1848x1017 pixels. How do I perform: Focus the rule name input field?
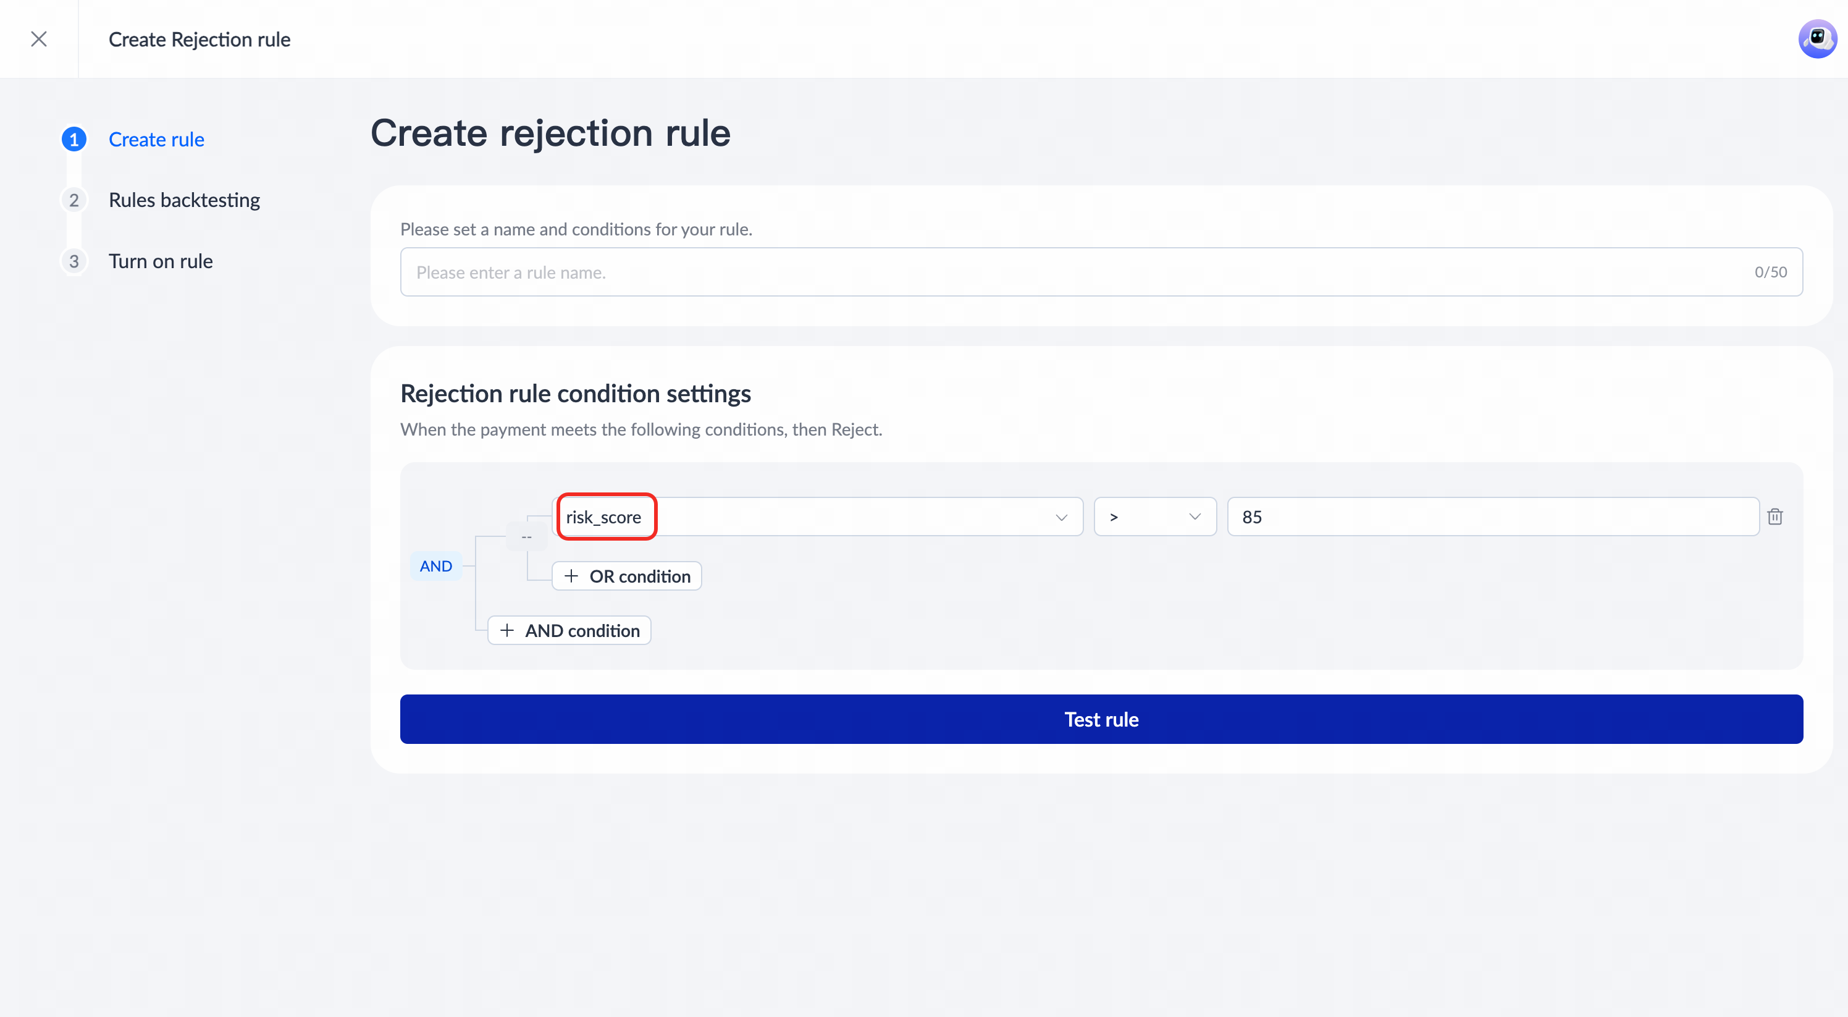pos(1076,272)
